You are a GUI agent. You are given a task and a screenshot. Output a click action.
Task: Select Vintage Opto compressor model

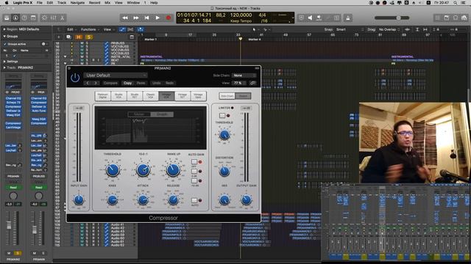pos(198,96)
